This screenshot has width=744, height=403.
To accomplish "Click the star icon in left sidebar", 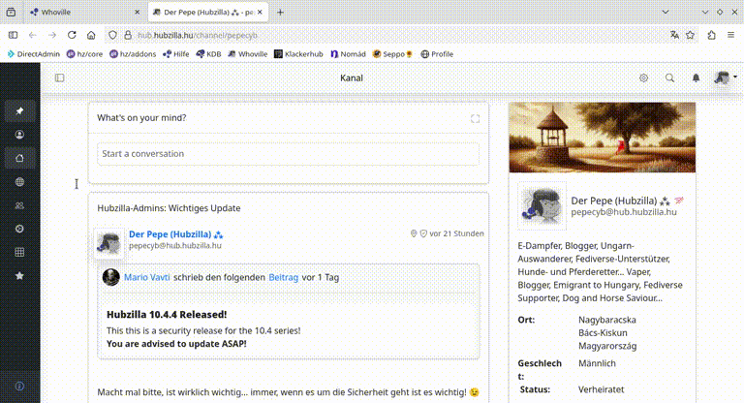I will [19, 276].
